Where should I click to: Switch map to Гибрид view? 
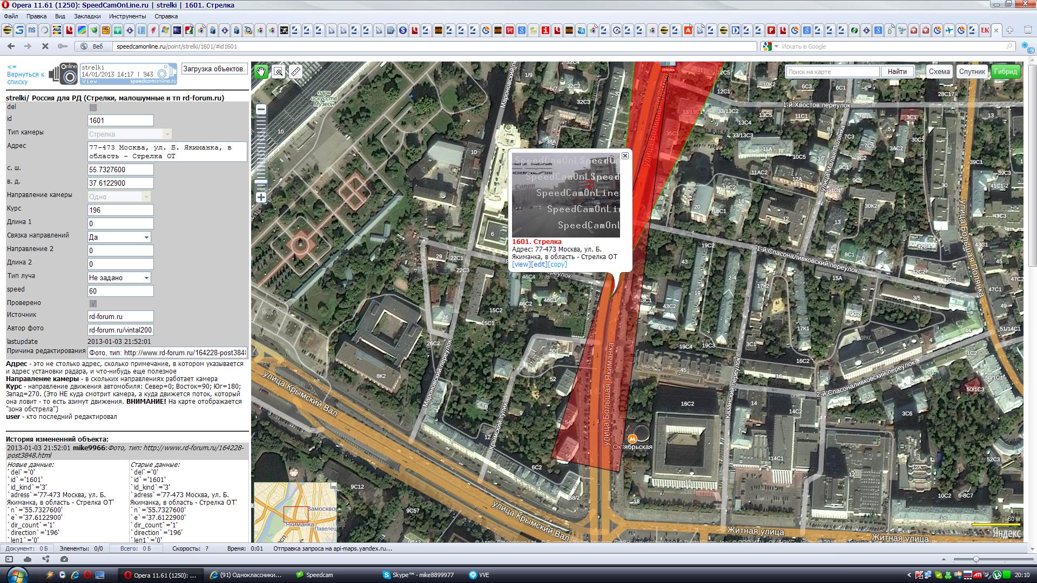point(1005,71)
